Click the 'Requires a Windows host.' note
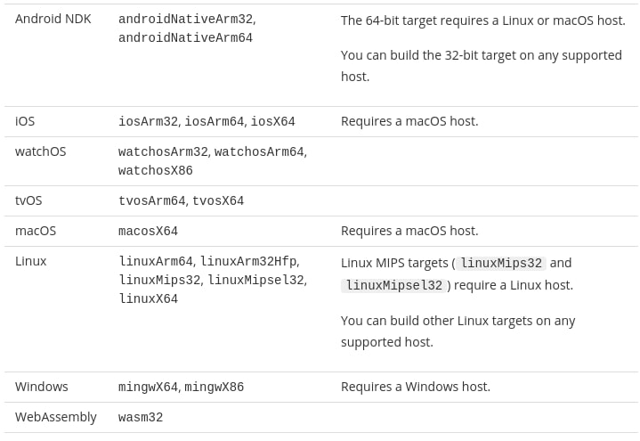The width and height of the screenshot is (640, 441). pyautogui.click(x=416, y=387)
